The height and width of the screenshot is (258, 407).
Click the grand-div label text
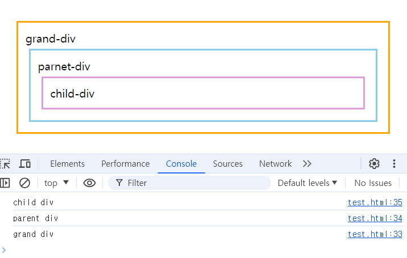[51, 39]
